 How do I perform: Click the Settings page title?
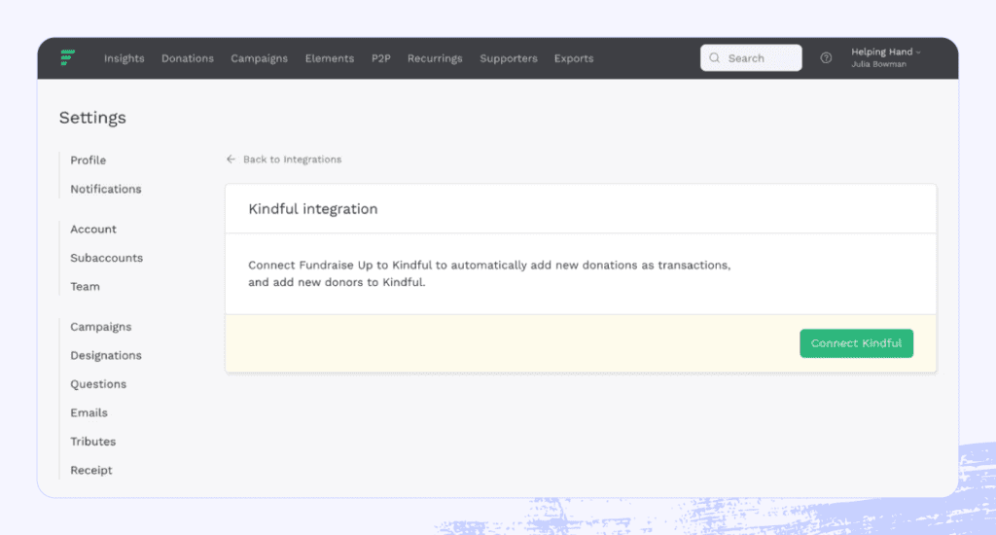(92, 118)
